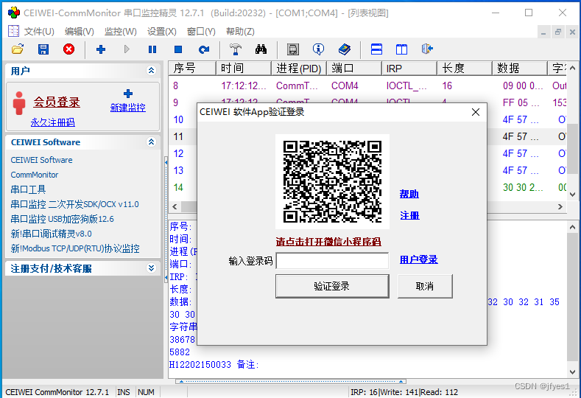Close the CEIWEI verification dialog
Screen dimensions: 581x398
coord(476,112)
